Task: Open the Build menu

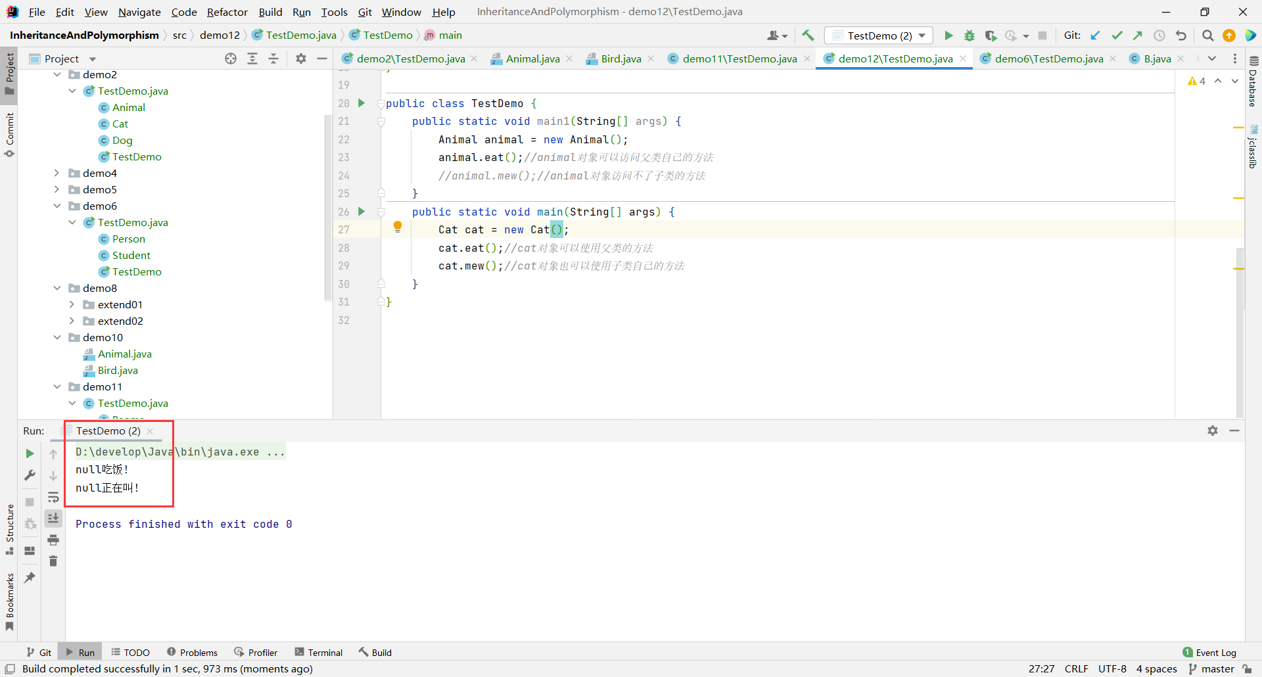Action: tap(270, 12)
